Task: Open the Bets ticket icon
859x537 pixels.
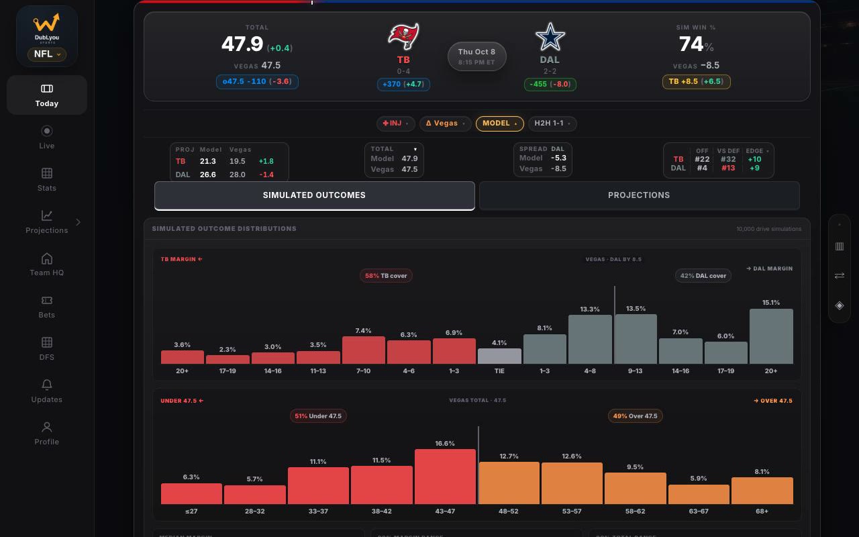Action: pyautogui.click(x=47, y=301)
